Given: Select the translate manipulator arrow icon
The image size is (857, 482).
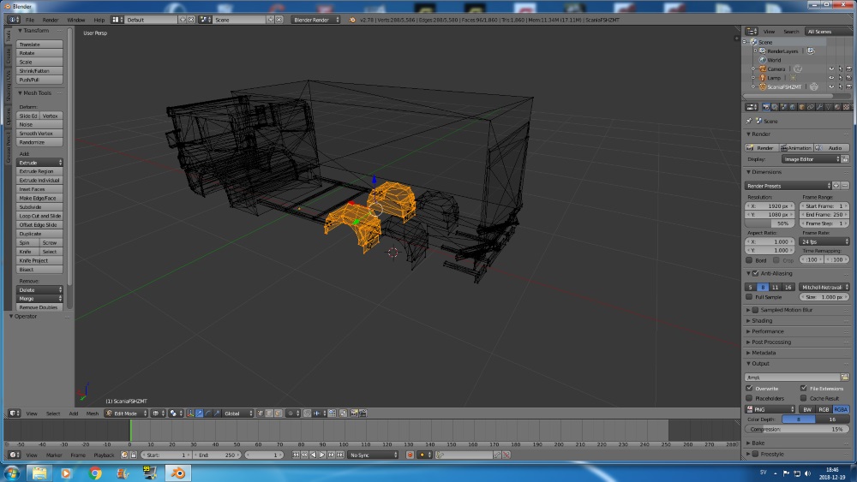Looking at the screenshot, I should (200, 414).
